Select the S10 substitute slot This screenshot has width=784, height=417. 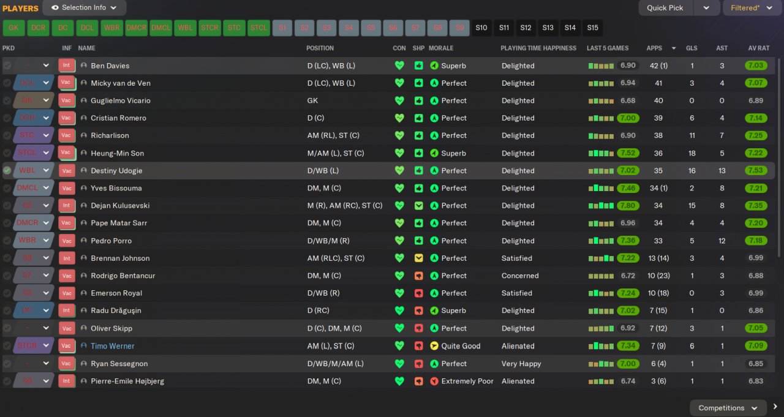tap(481, 28)
